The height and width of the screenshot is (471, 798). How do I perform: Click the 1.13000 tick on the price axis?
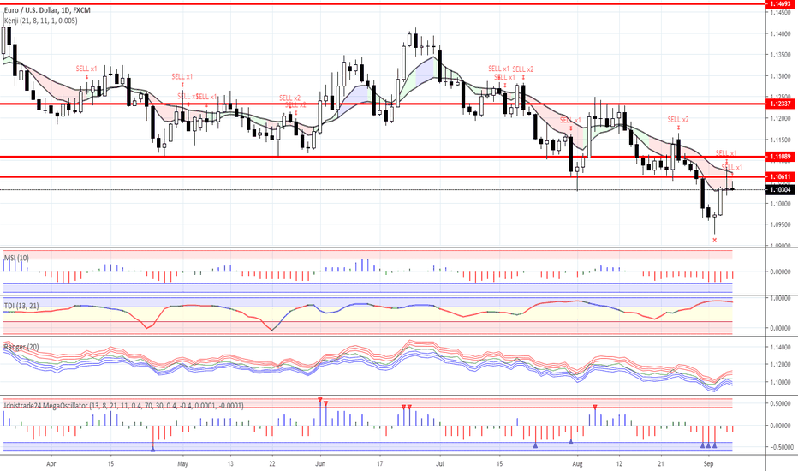coord(781,76)
